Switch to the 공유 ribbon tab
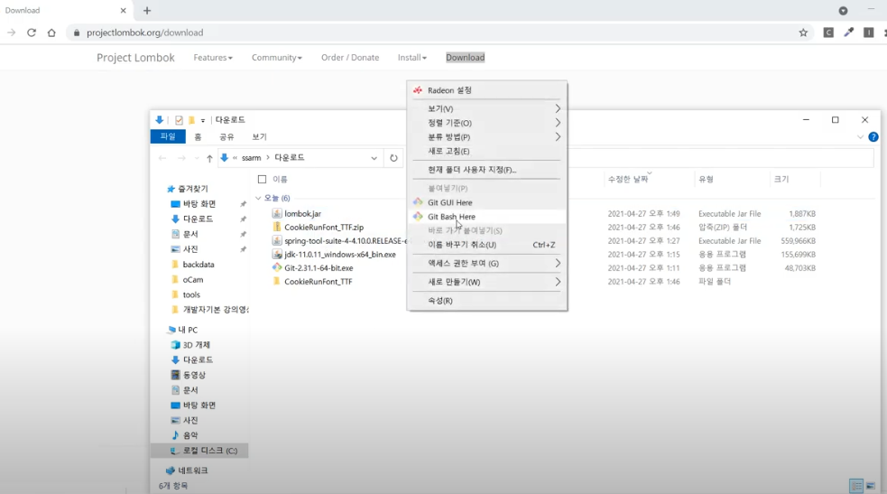 (226, 137)
